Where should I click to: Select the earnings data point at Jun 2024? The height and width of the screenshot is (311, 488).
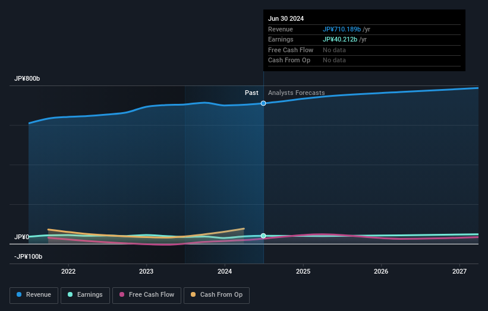[263, 236]
